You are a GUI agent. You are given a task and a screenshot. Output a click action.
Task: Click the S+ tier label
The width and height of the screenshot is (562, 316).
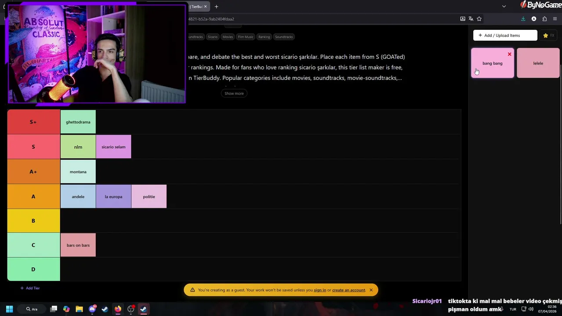(33, 122)
